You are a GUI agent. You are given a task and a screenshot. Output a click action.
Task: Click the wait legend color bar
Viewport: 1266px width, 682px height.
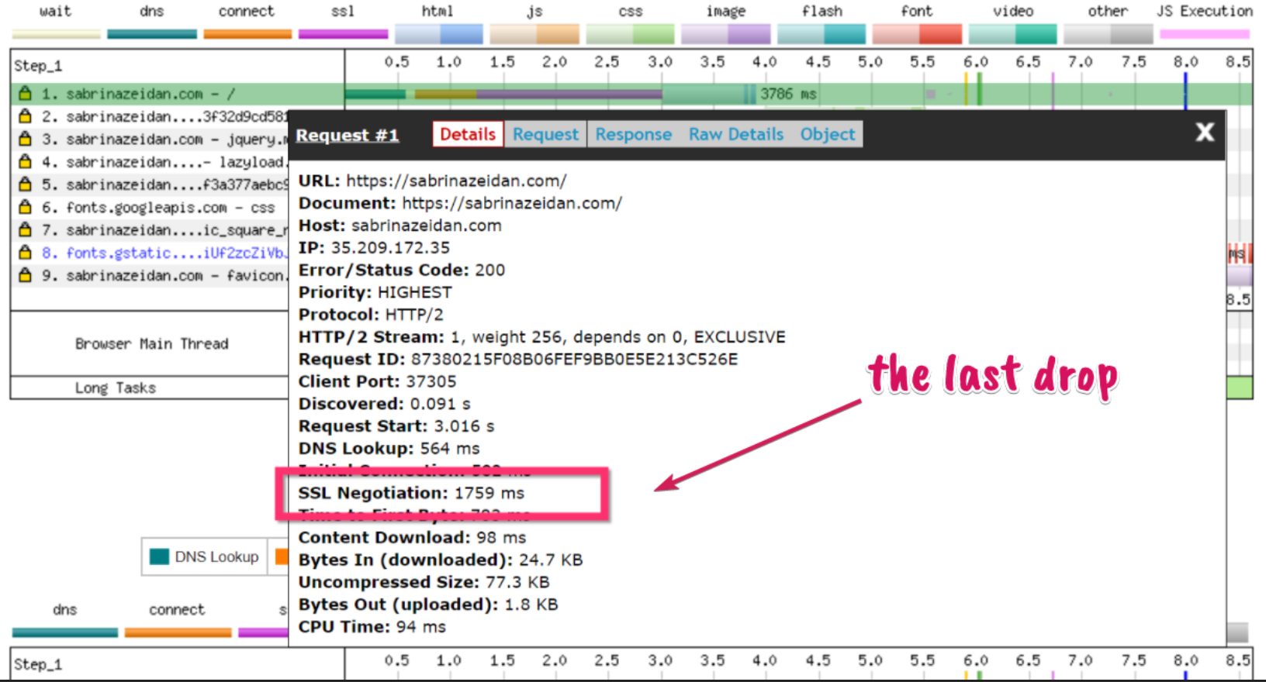tap(56, 34)
